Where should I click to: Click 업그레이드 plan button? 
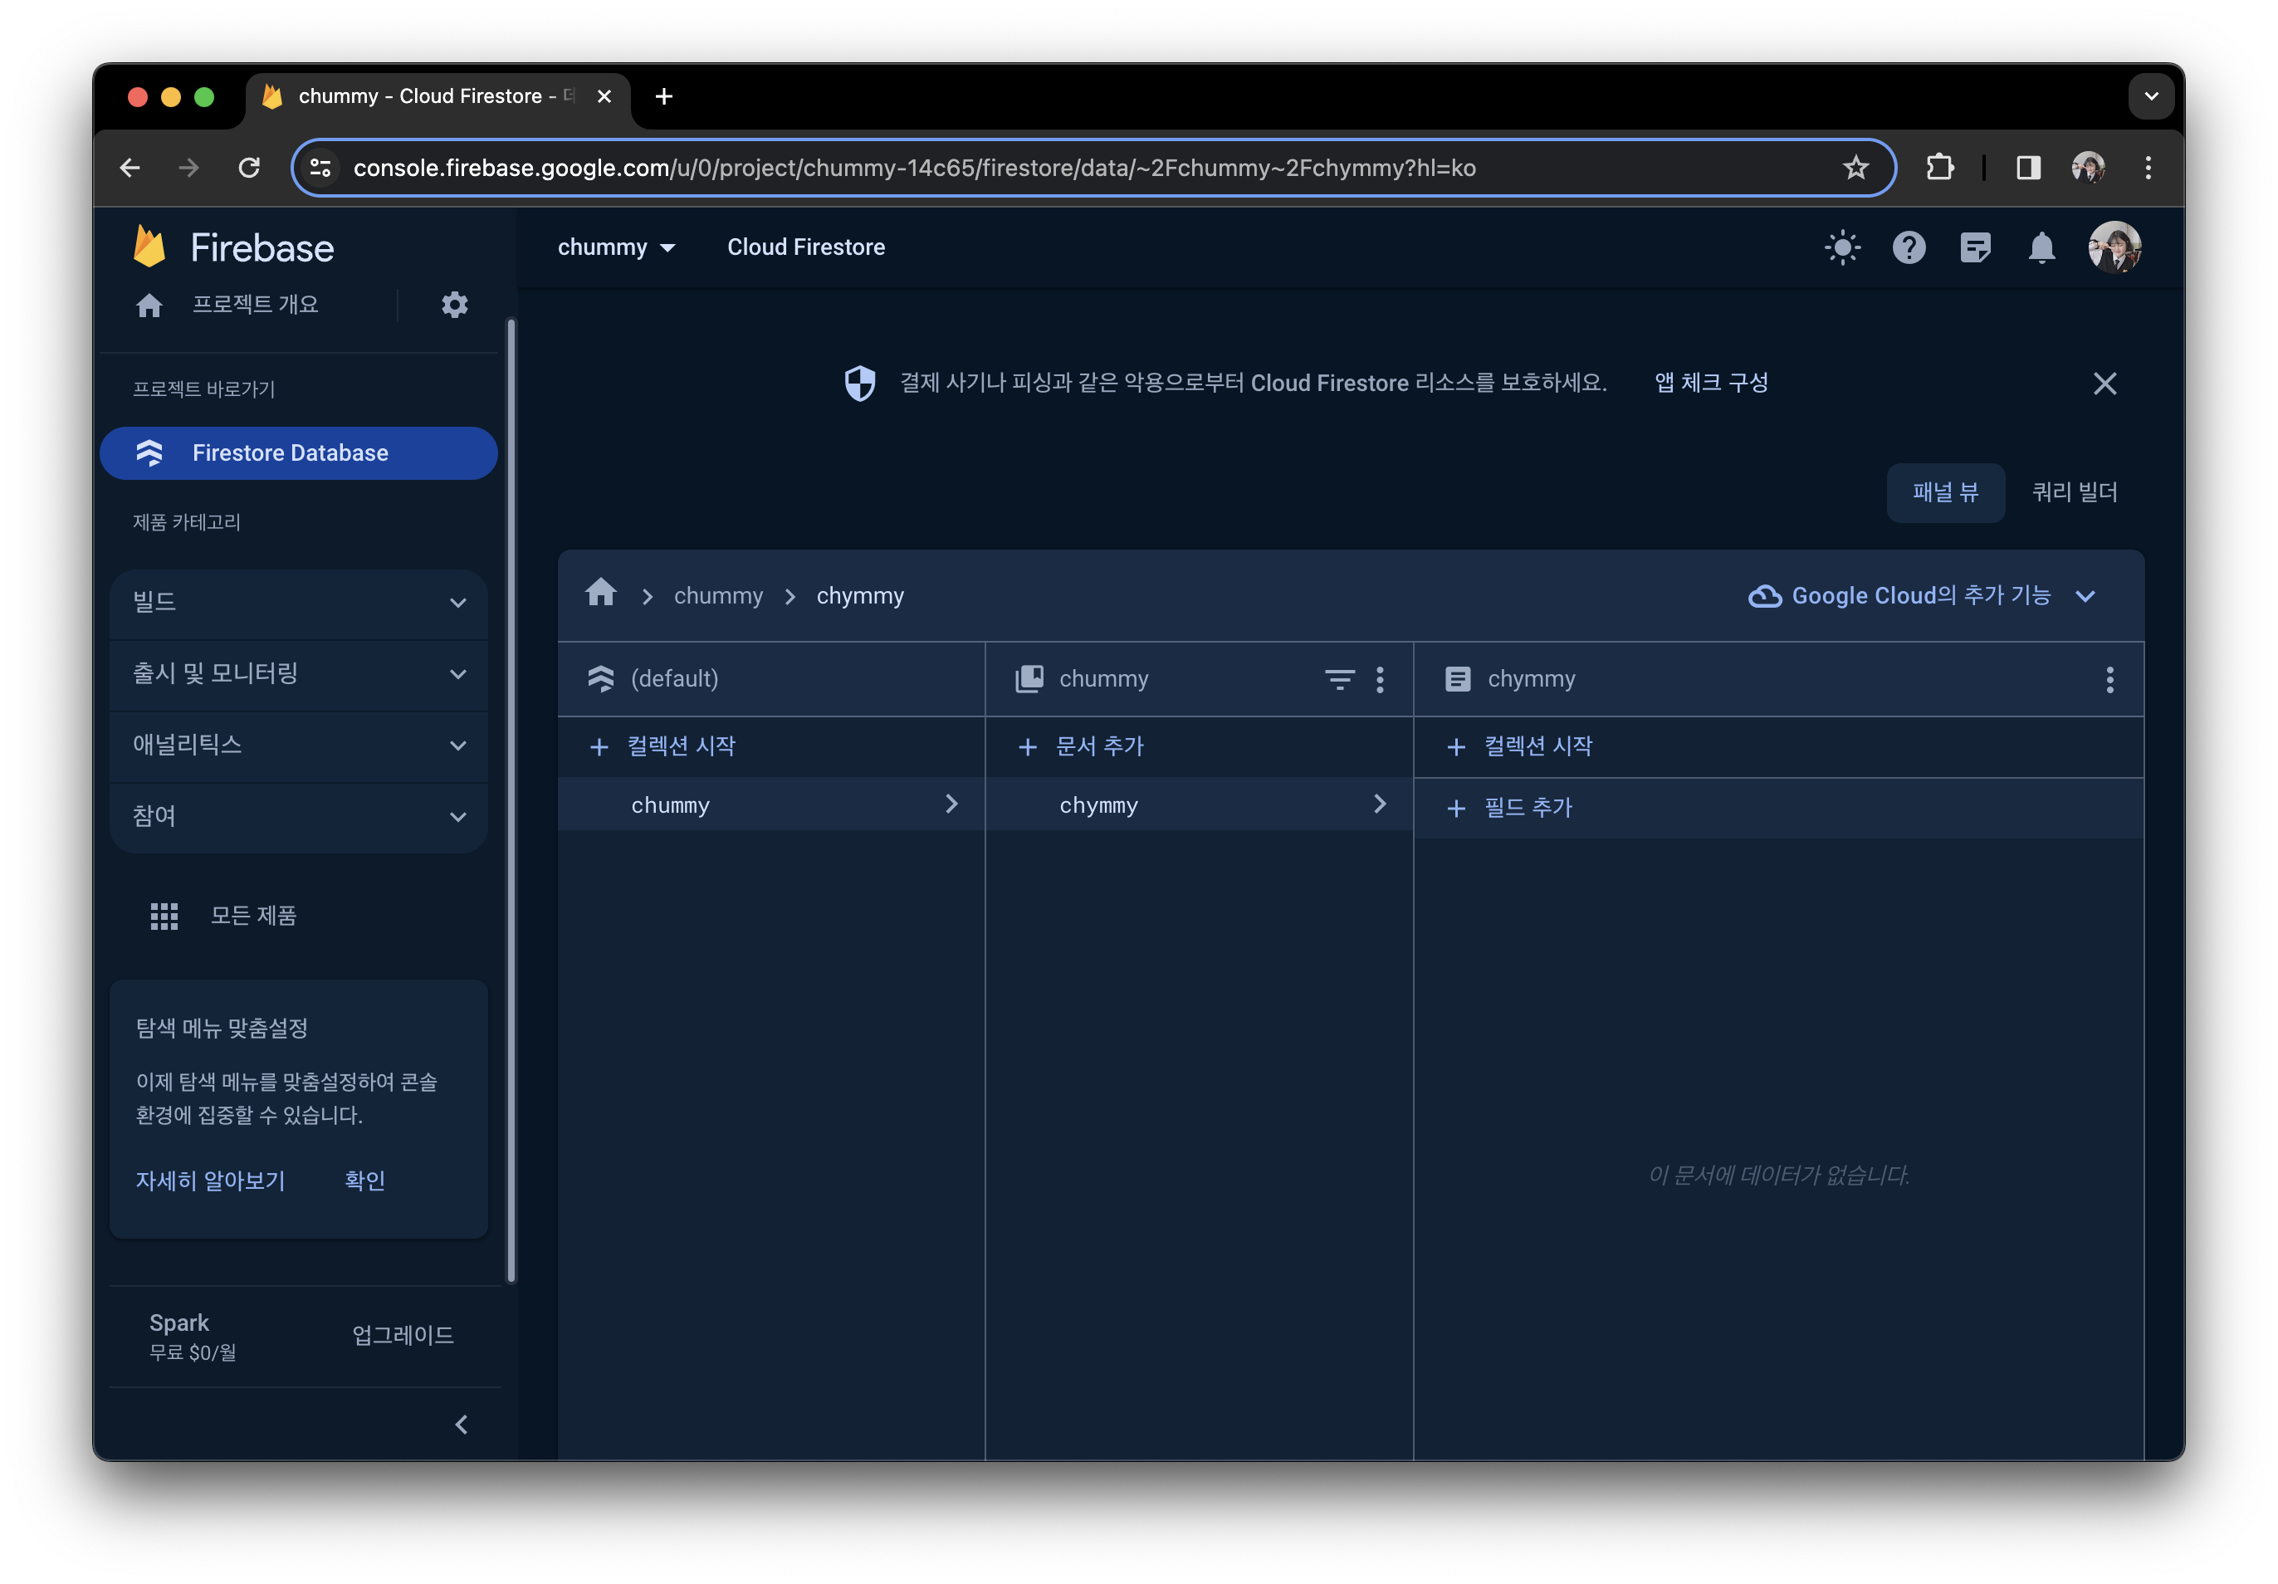(x=403, y=1336)
